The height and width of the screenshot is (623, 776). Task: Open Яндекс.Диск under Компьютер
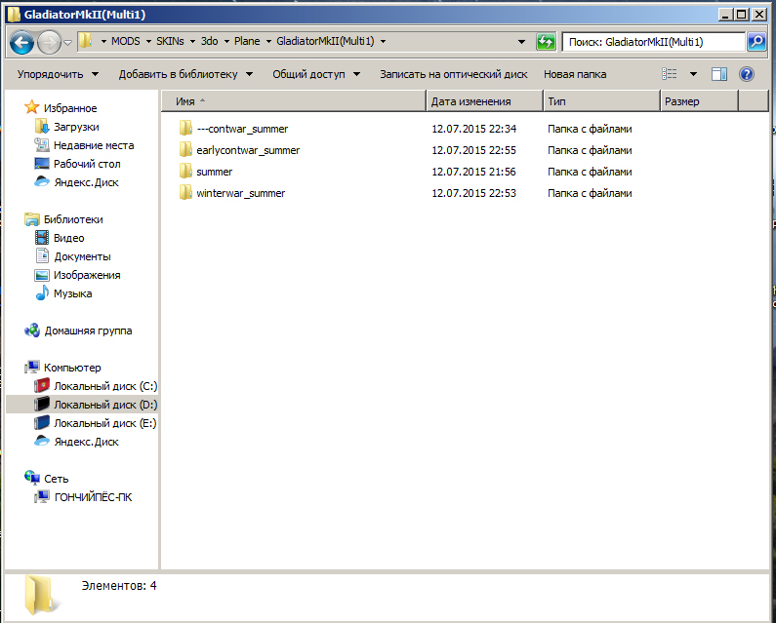coord(86,442)
